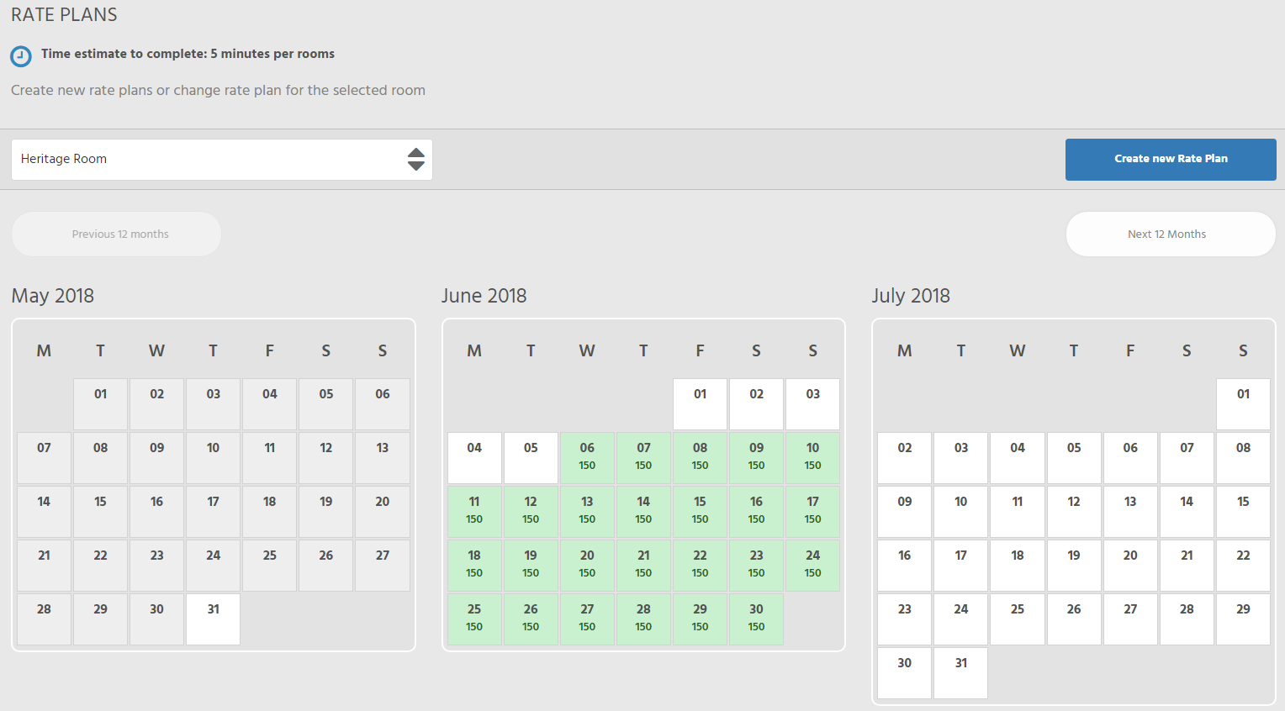Click July 29 date cell
The height and width of the screenshot is (711, 1285).
(x=1244, y=619)
